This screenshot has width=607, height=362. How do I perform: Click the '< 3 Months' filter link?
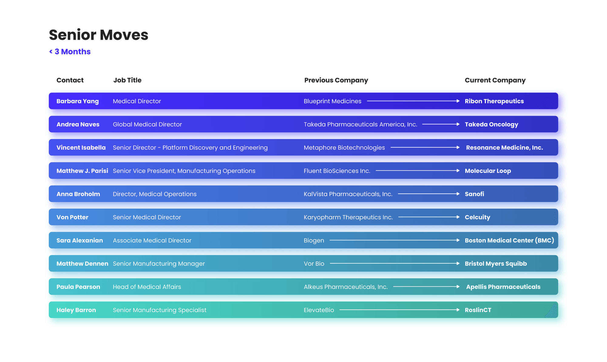tap(70, 52)
